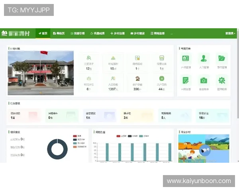Click the person management shortcut icon
This screenshot has width=239, height=191.
pyautogui.click(x=204, y=58)
